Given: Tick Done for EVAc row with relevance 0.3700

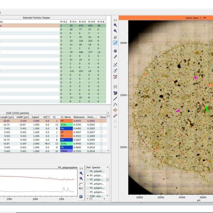Looking at the screenshot, I should [101, 124].
